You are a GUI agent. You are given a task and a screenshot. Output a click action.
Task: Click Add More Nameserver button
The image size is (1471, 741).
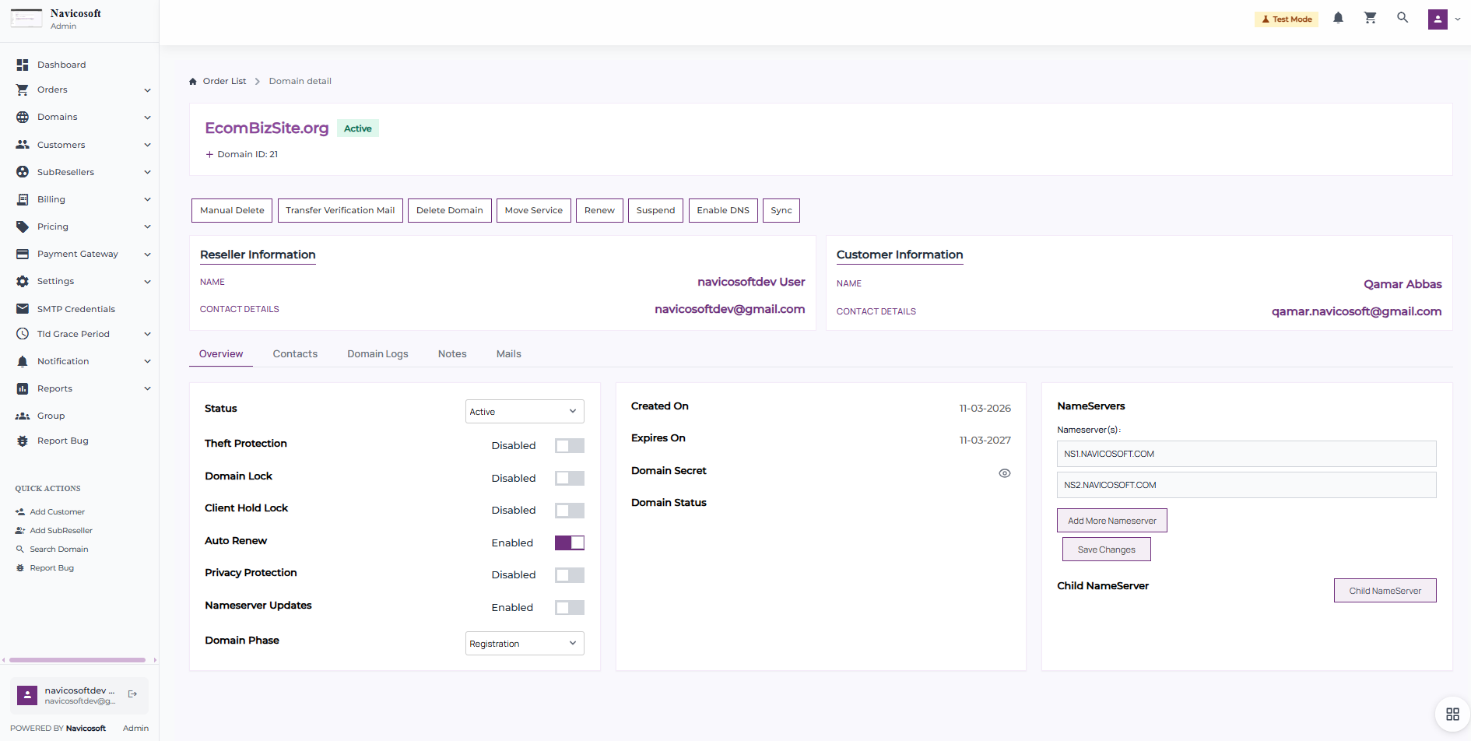point(1112,521)
